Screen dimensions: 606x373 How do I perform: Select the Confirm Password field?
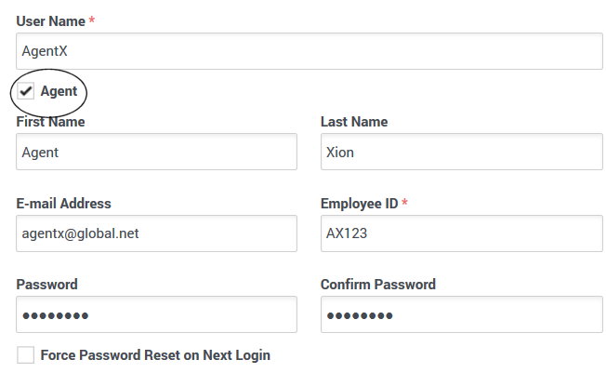pos(461,314)
